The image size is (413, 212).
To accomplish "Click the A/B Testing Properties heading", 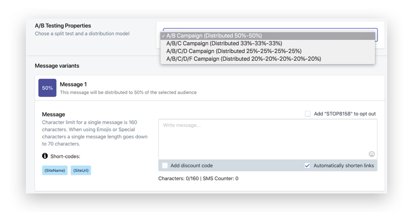I will coord(63,26).
